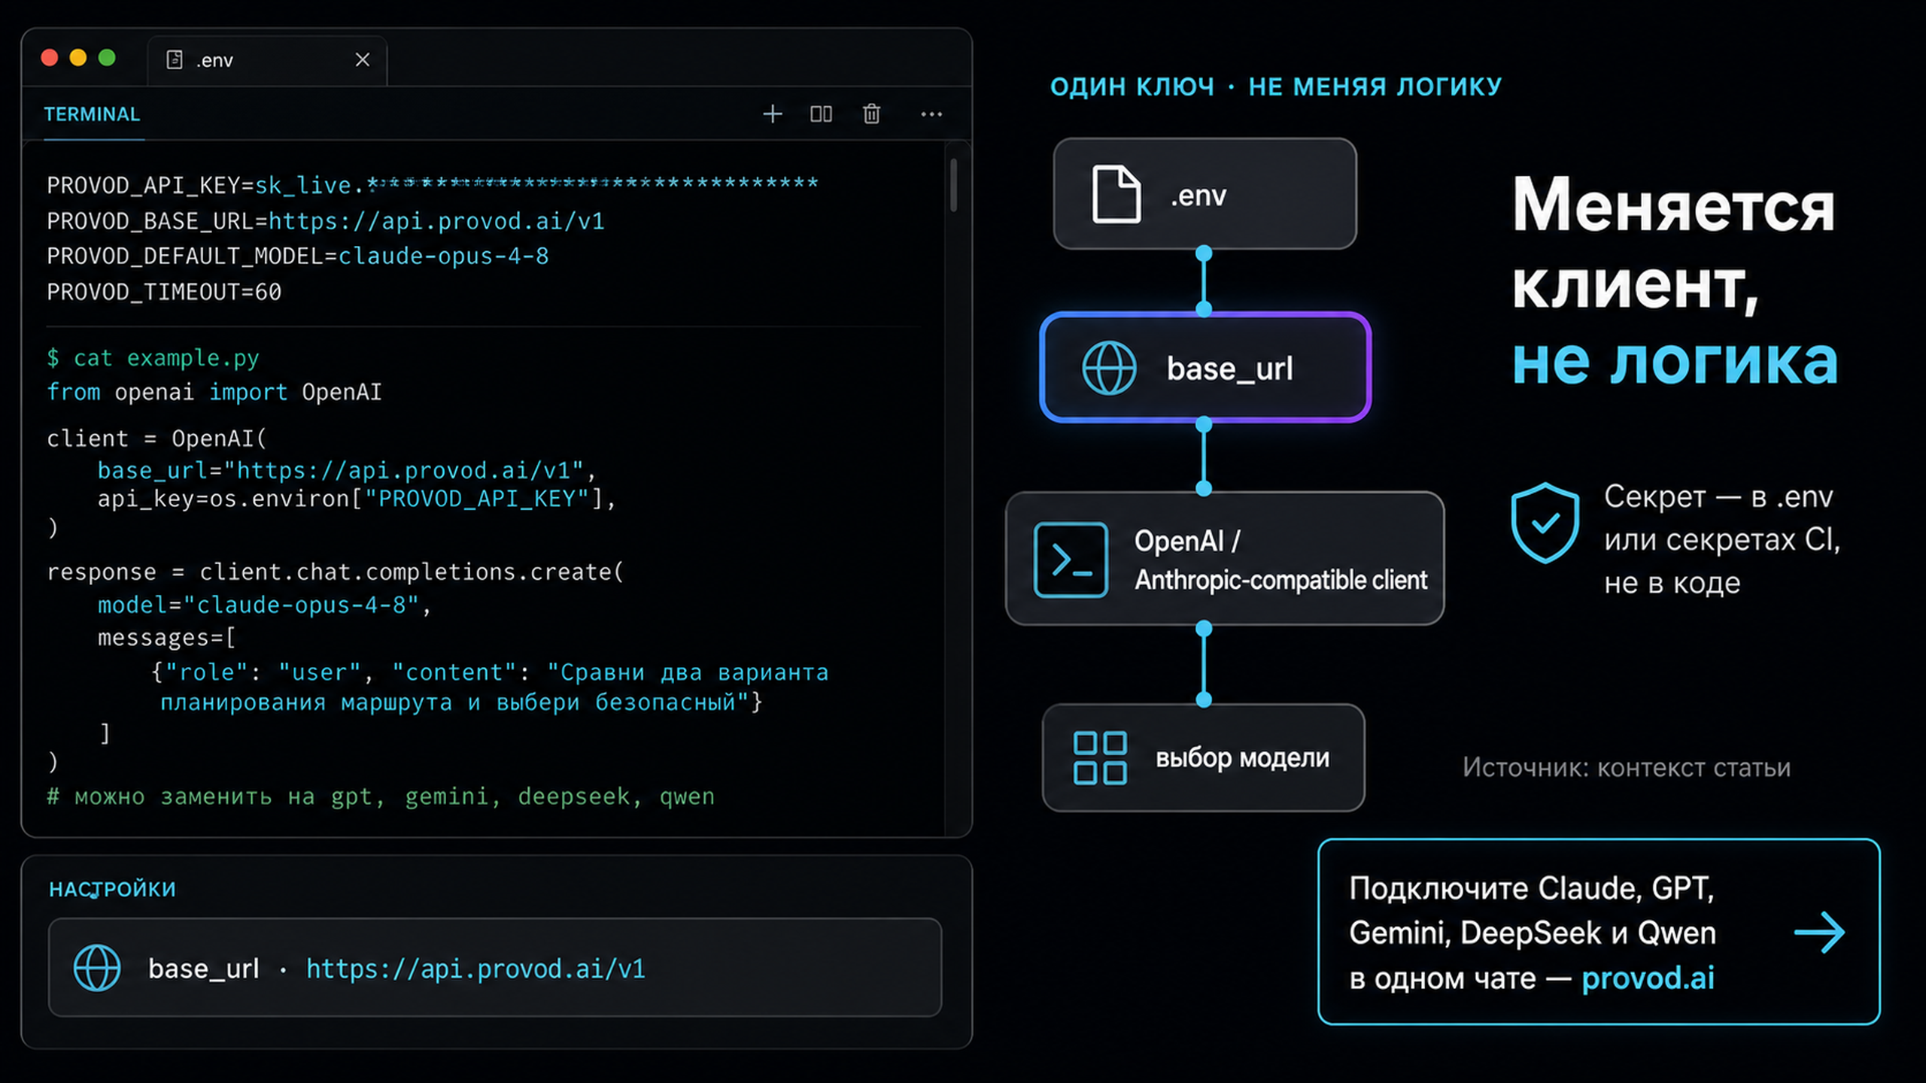Image resolution: width=1926 pixels, height=1083 pixels.
Task: Click the .env card in the diagram
Action: (x=1205, y=193)
